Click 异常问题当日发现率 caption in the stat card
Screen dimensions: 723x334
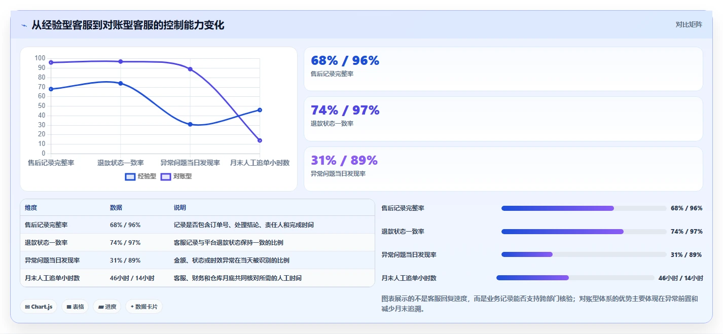[338, 173]
